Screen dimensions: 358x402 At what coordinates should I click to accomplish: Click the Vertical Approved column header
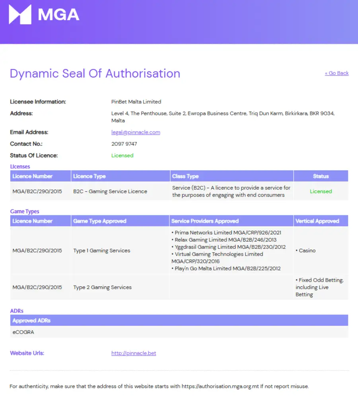pyautogui.click(x=321, y=221)
